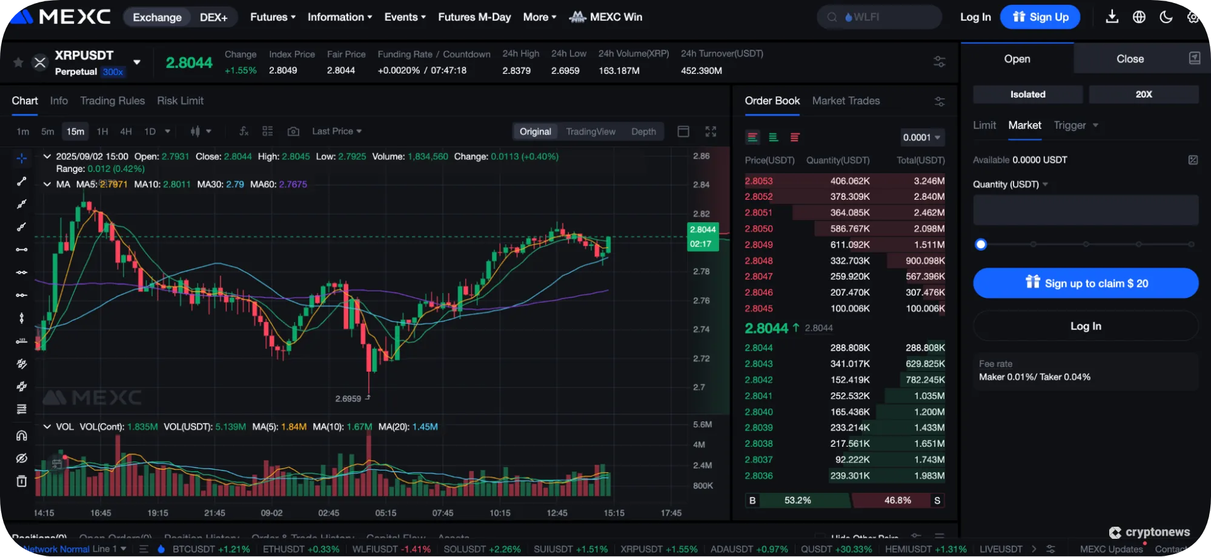Click Sign up to claim $20
Image resolution: width=1211 pixels, height=557 pixels.
click(1085, 283)
